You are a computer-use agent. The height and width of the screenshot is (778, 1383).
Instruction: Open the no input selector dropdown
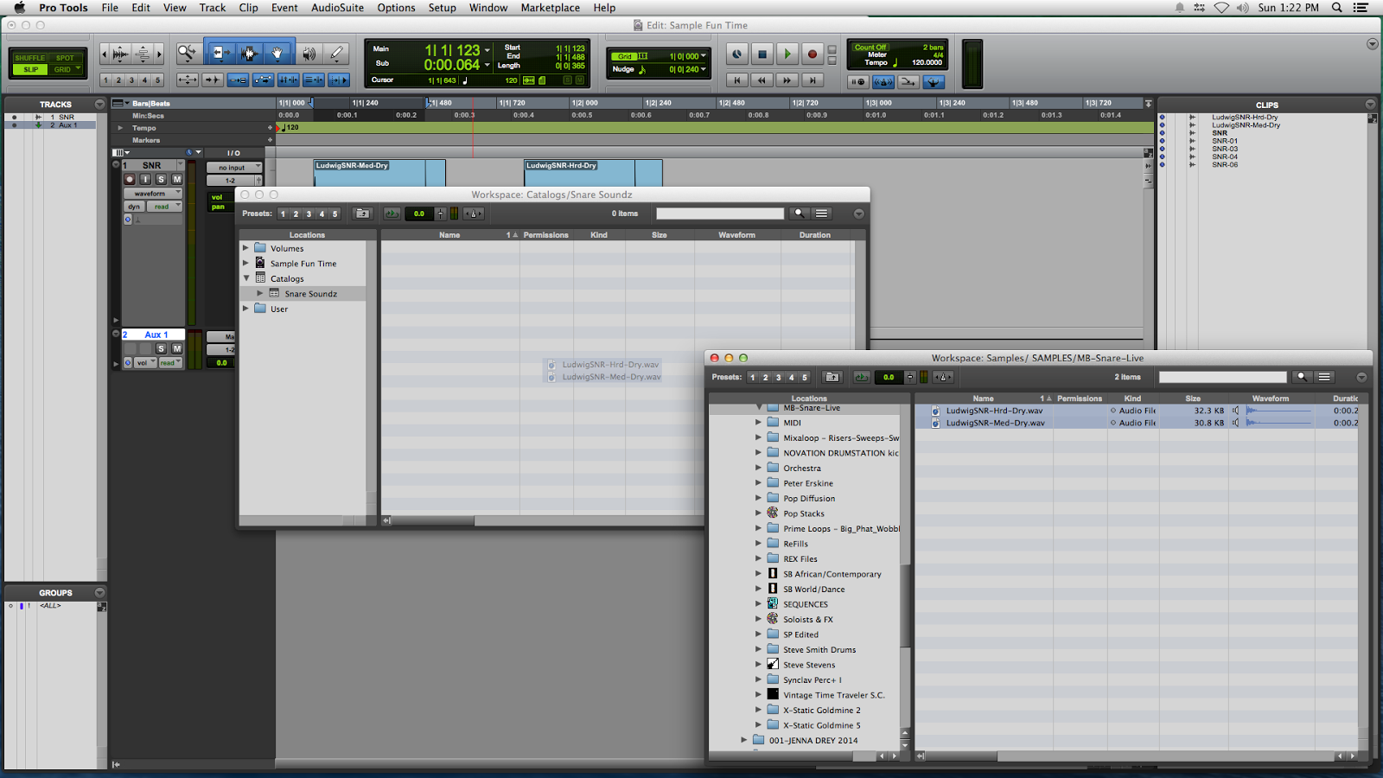point(233,168)
